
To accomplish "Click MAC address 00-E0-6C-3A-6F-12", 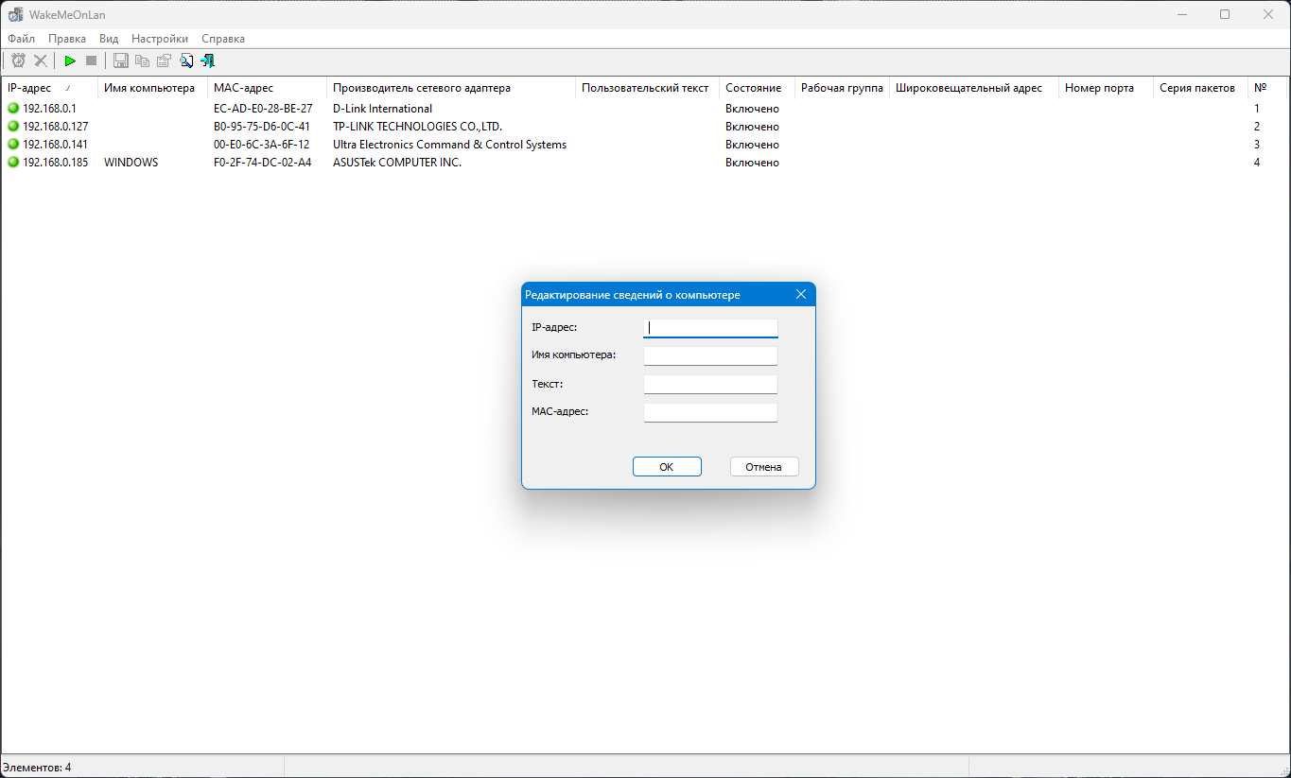I will coord(262,145).
